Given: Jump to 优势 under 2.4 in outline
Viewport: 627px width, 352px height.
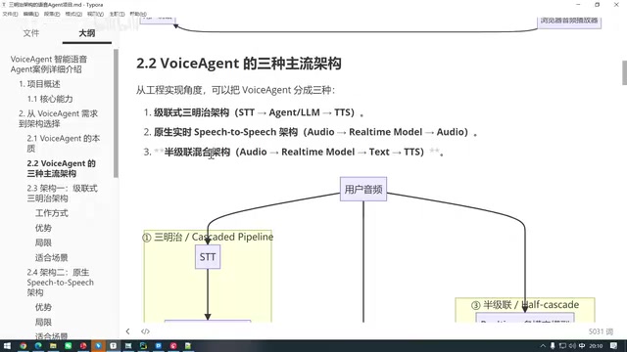Looking at the screenshot, I should [x=43, y=307].
